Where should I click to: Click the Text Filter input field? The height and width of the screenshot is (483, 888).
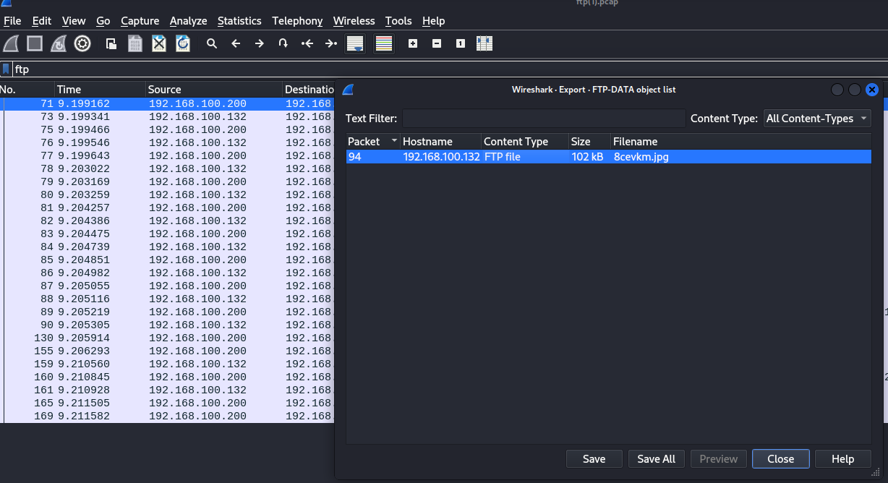tap(544, 119)
